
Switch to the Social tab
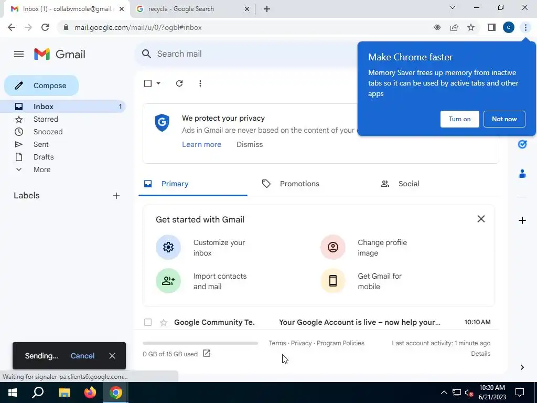(409, 184)
